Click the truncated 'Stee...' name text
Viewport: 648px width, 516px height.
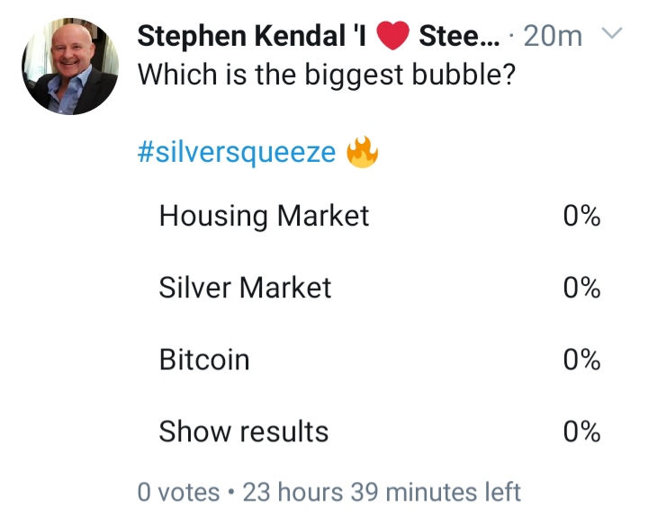[456, 37]
